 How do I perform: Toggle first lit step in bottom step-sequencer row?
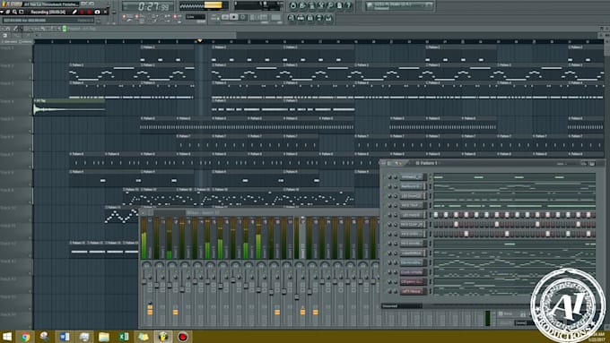coord(466,234)
